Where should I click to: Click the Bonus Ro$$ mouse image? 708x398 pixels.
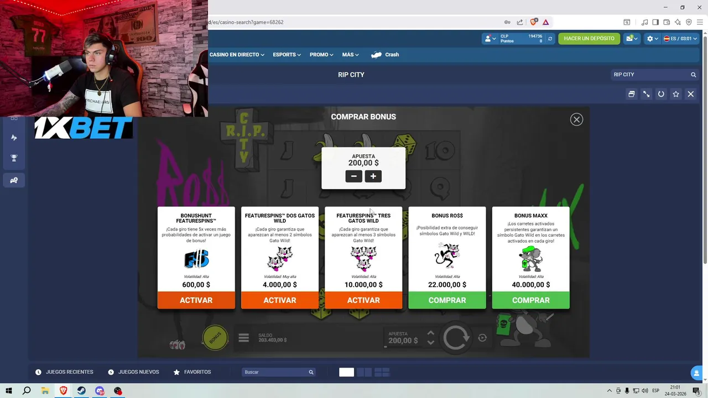click(447, 256)
